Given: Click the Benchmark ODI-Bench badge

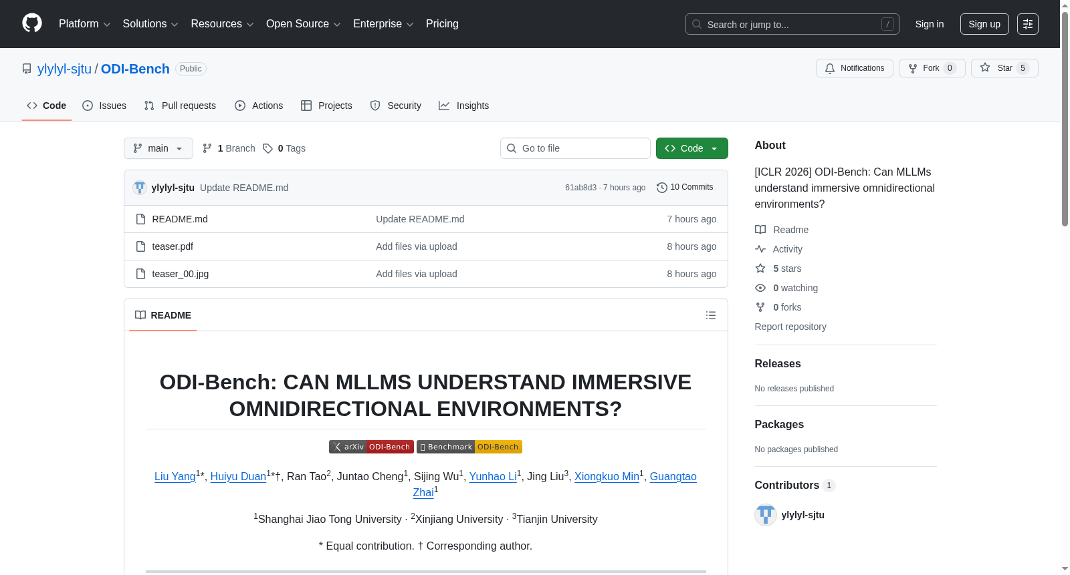Looking at the screenshot, I should [x=469, y=447].
